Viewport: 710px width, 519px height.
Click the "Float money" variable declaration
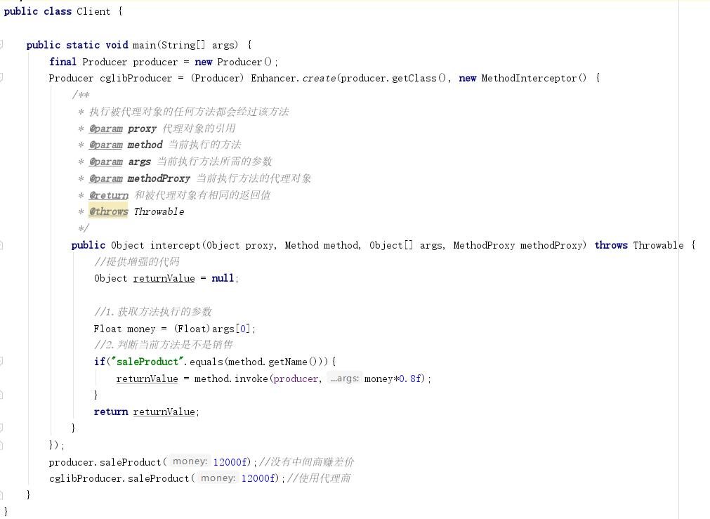pos(124,329)
